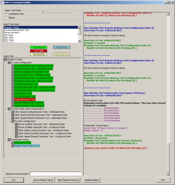Toggle Device Descriptor Test - Configured State checkbox

[13, 66]
